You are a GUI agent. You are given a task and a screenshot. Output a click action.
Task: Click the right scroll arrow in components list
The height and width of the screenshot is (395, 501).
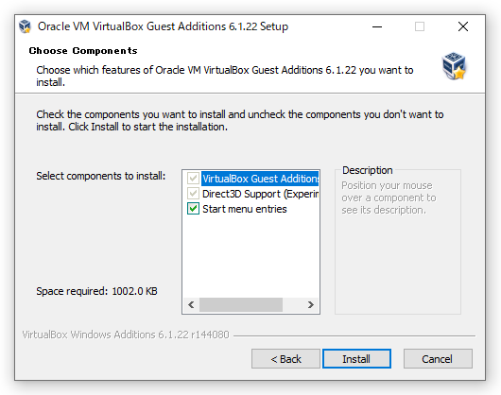pos(311,304)
